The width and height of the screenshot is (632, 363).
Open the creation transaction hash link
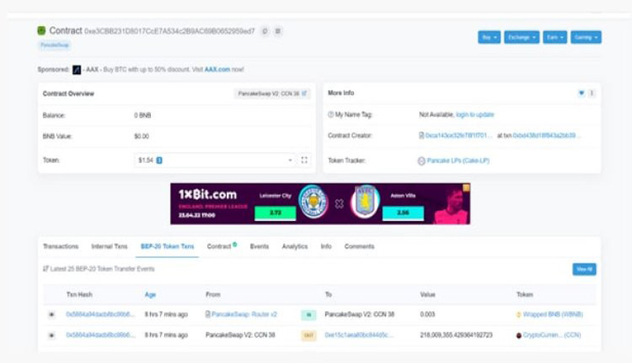click(547, 136)
